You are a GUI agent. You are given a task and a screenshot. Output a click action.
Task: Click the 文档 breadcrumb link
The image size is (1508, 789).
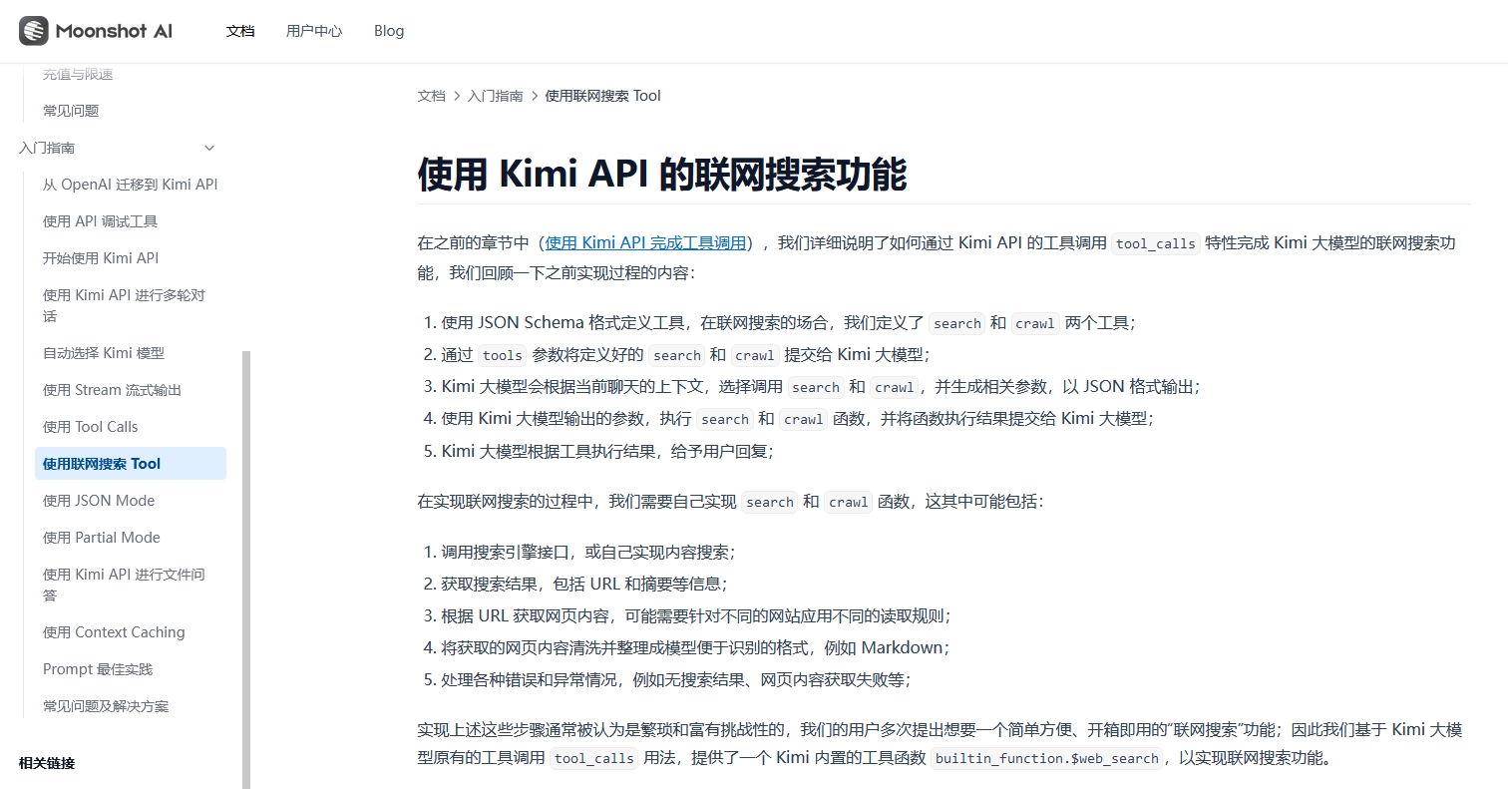pos(431,96)
